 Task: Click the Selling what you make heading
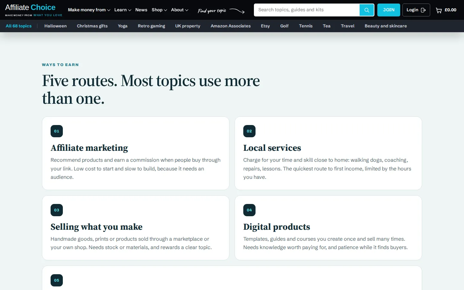click(97, 227)
